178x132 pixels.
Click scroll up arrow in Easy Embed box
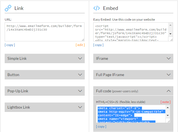(170, 25)
